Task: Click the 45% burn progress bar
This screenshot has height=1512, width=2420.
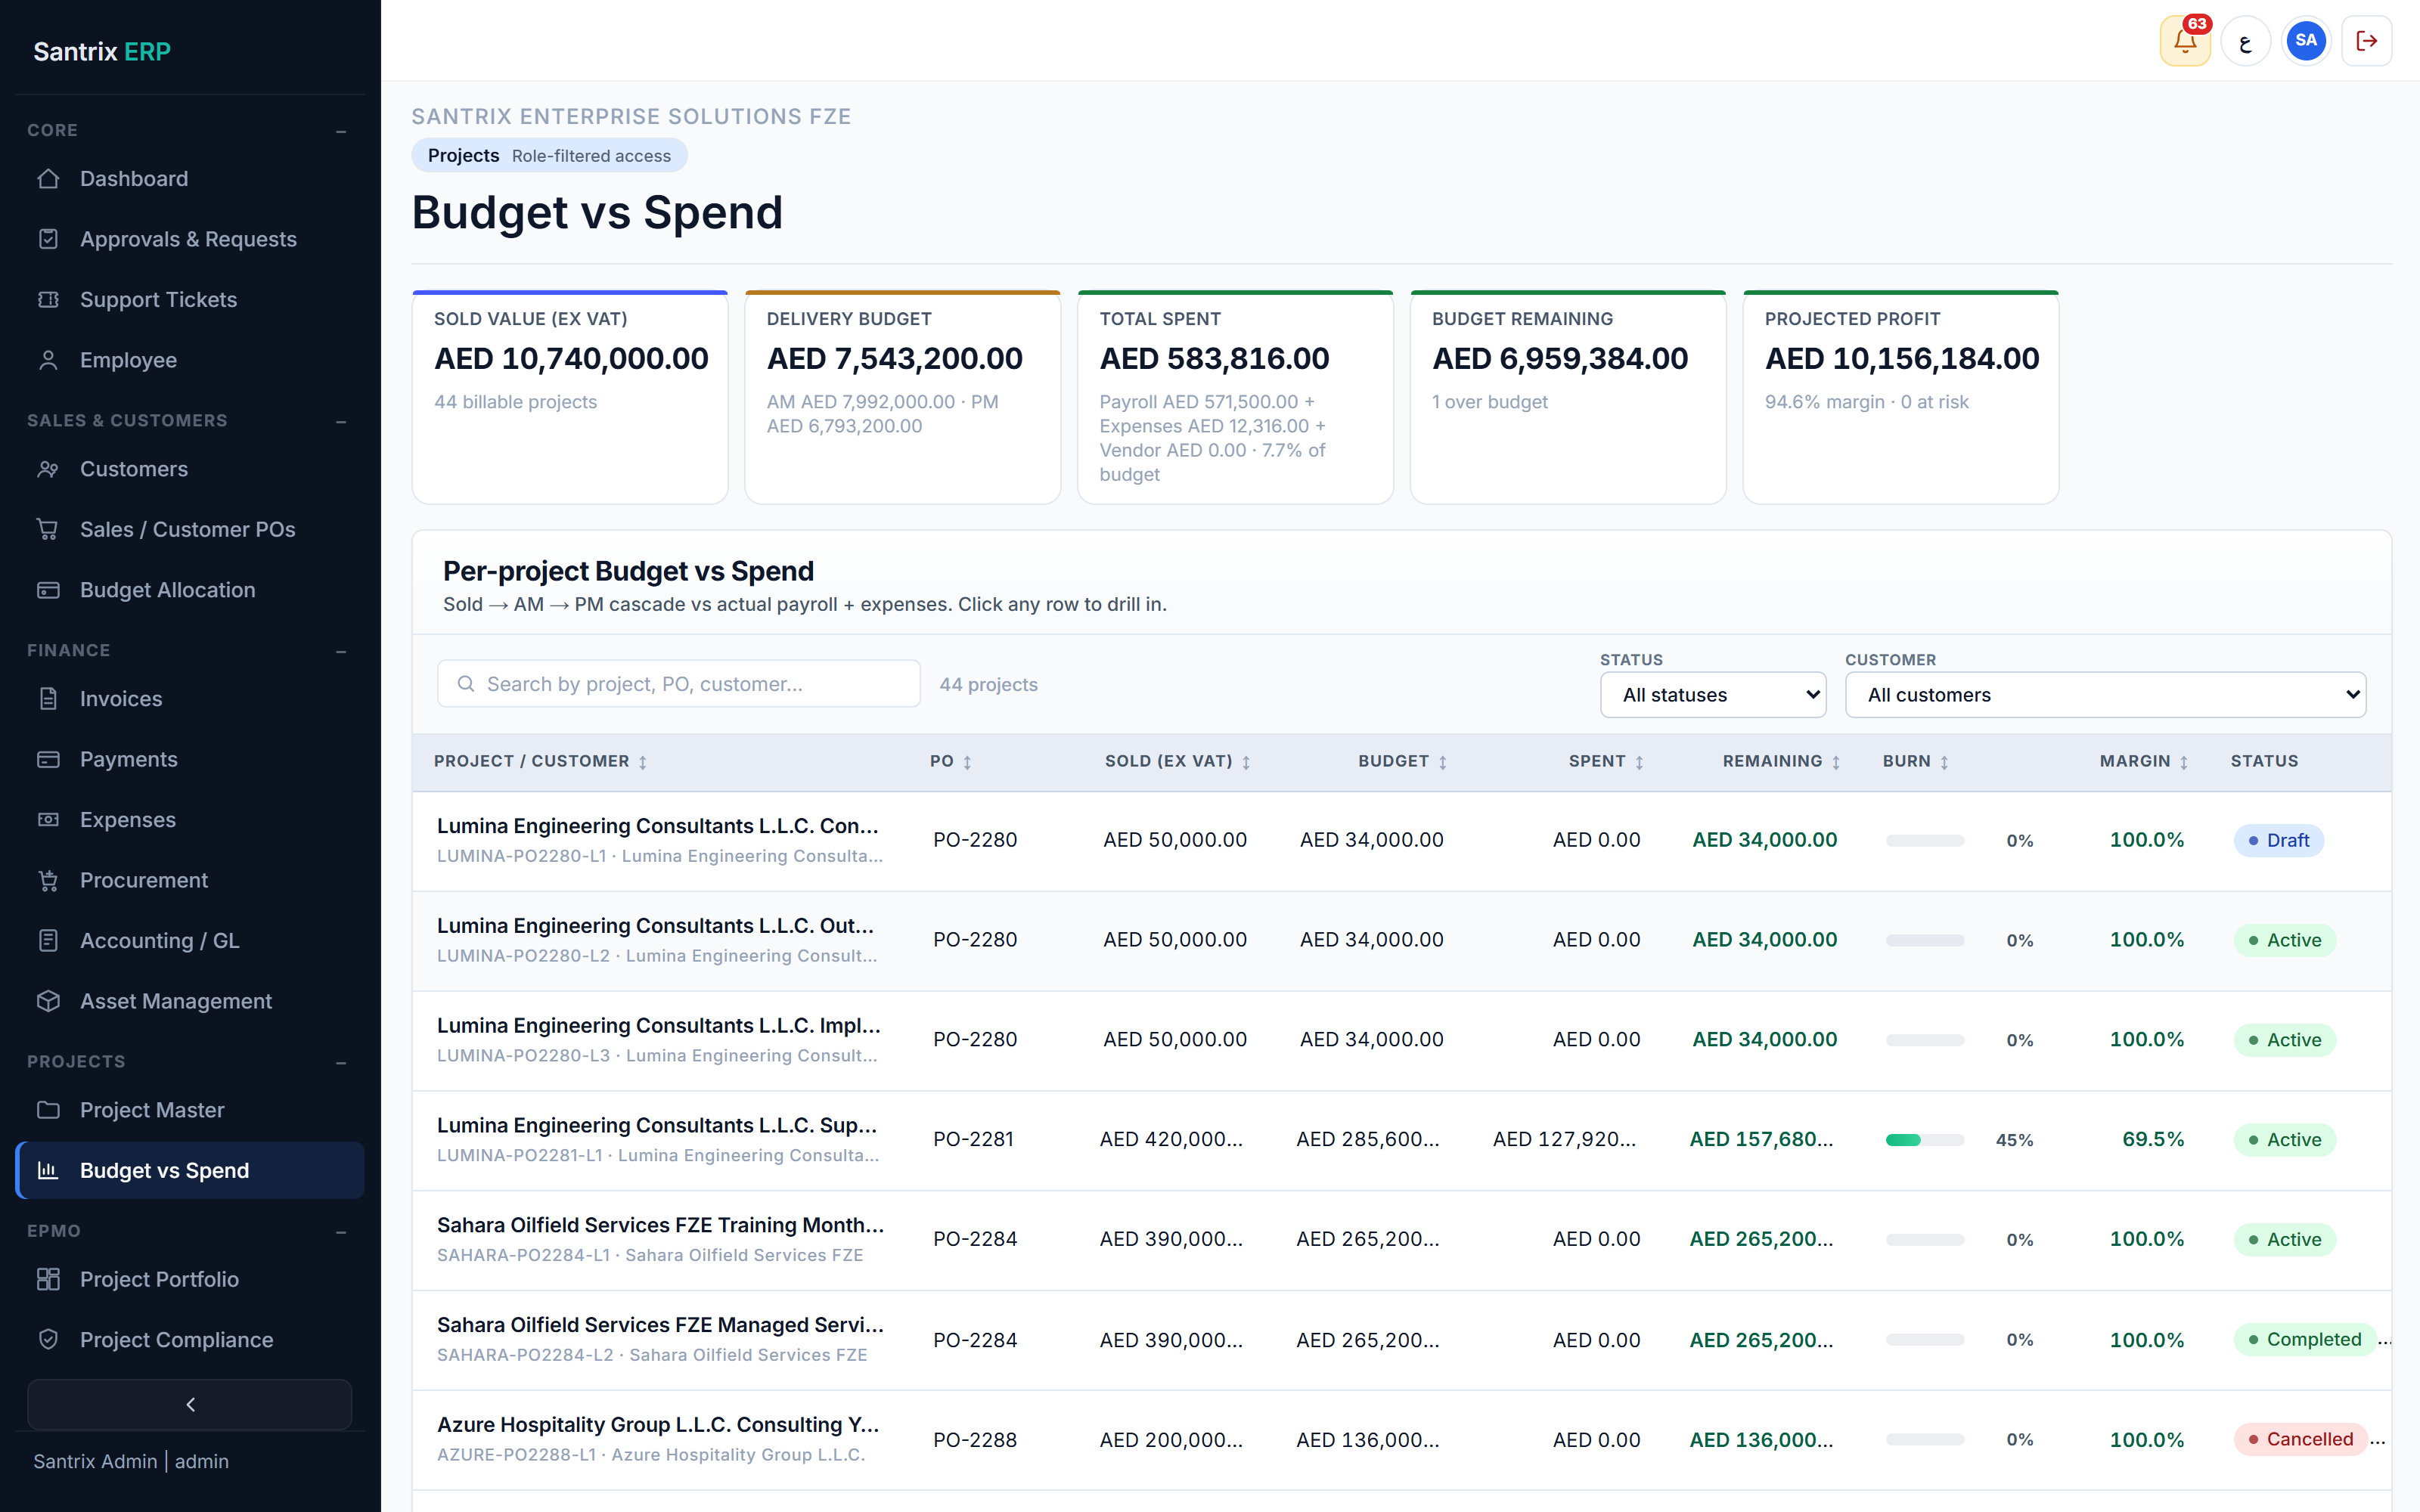Action: click(1925, 1140)
